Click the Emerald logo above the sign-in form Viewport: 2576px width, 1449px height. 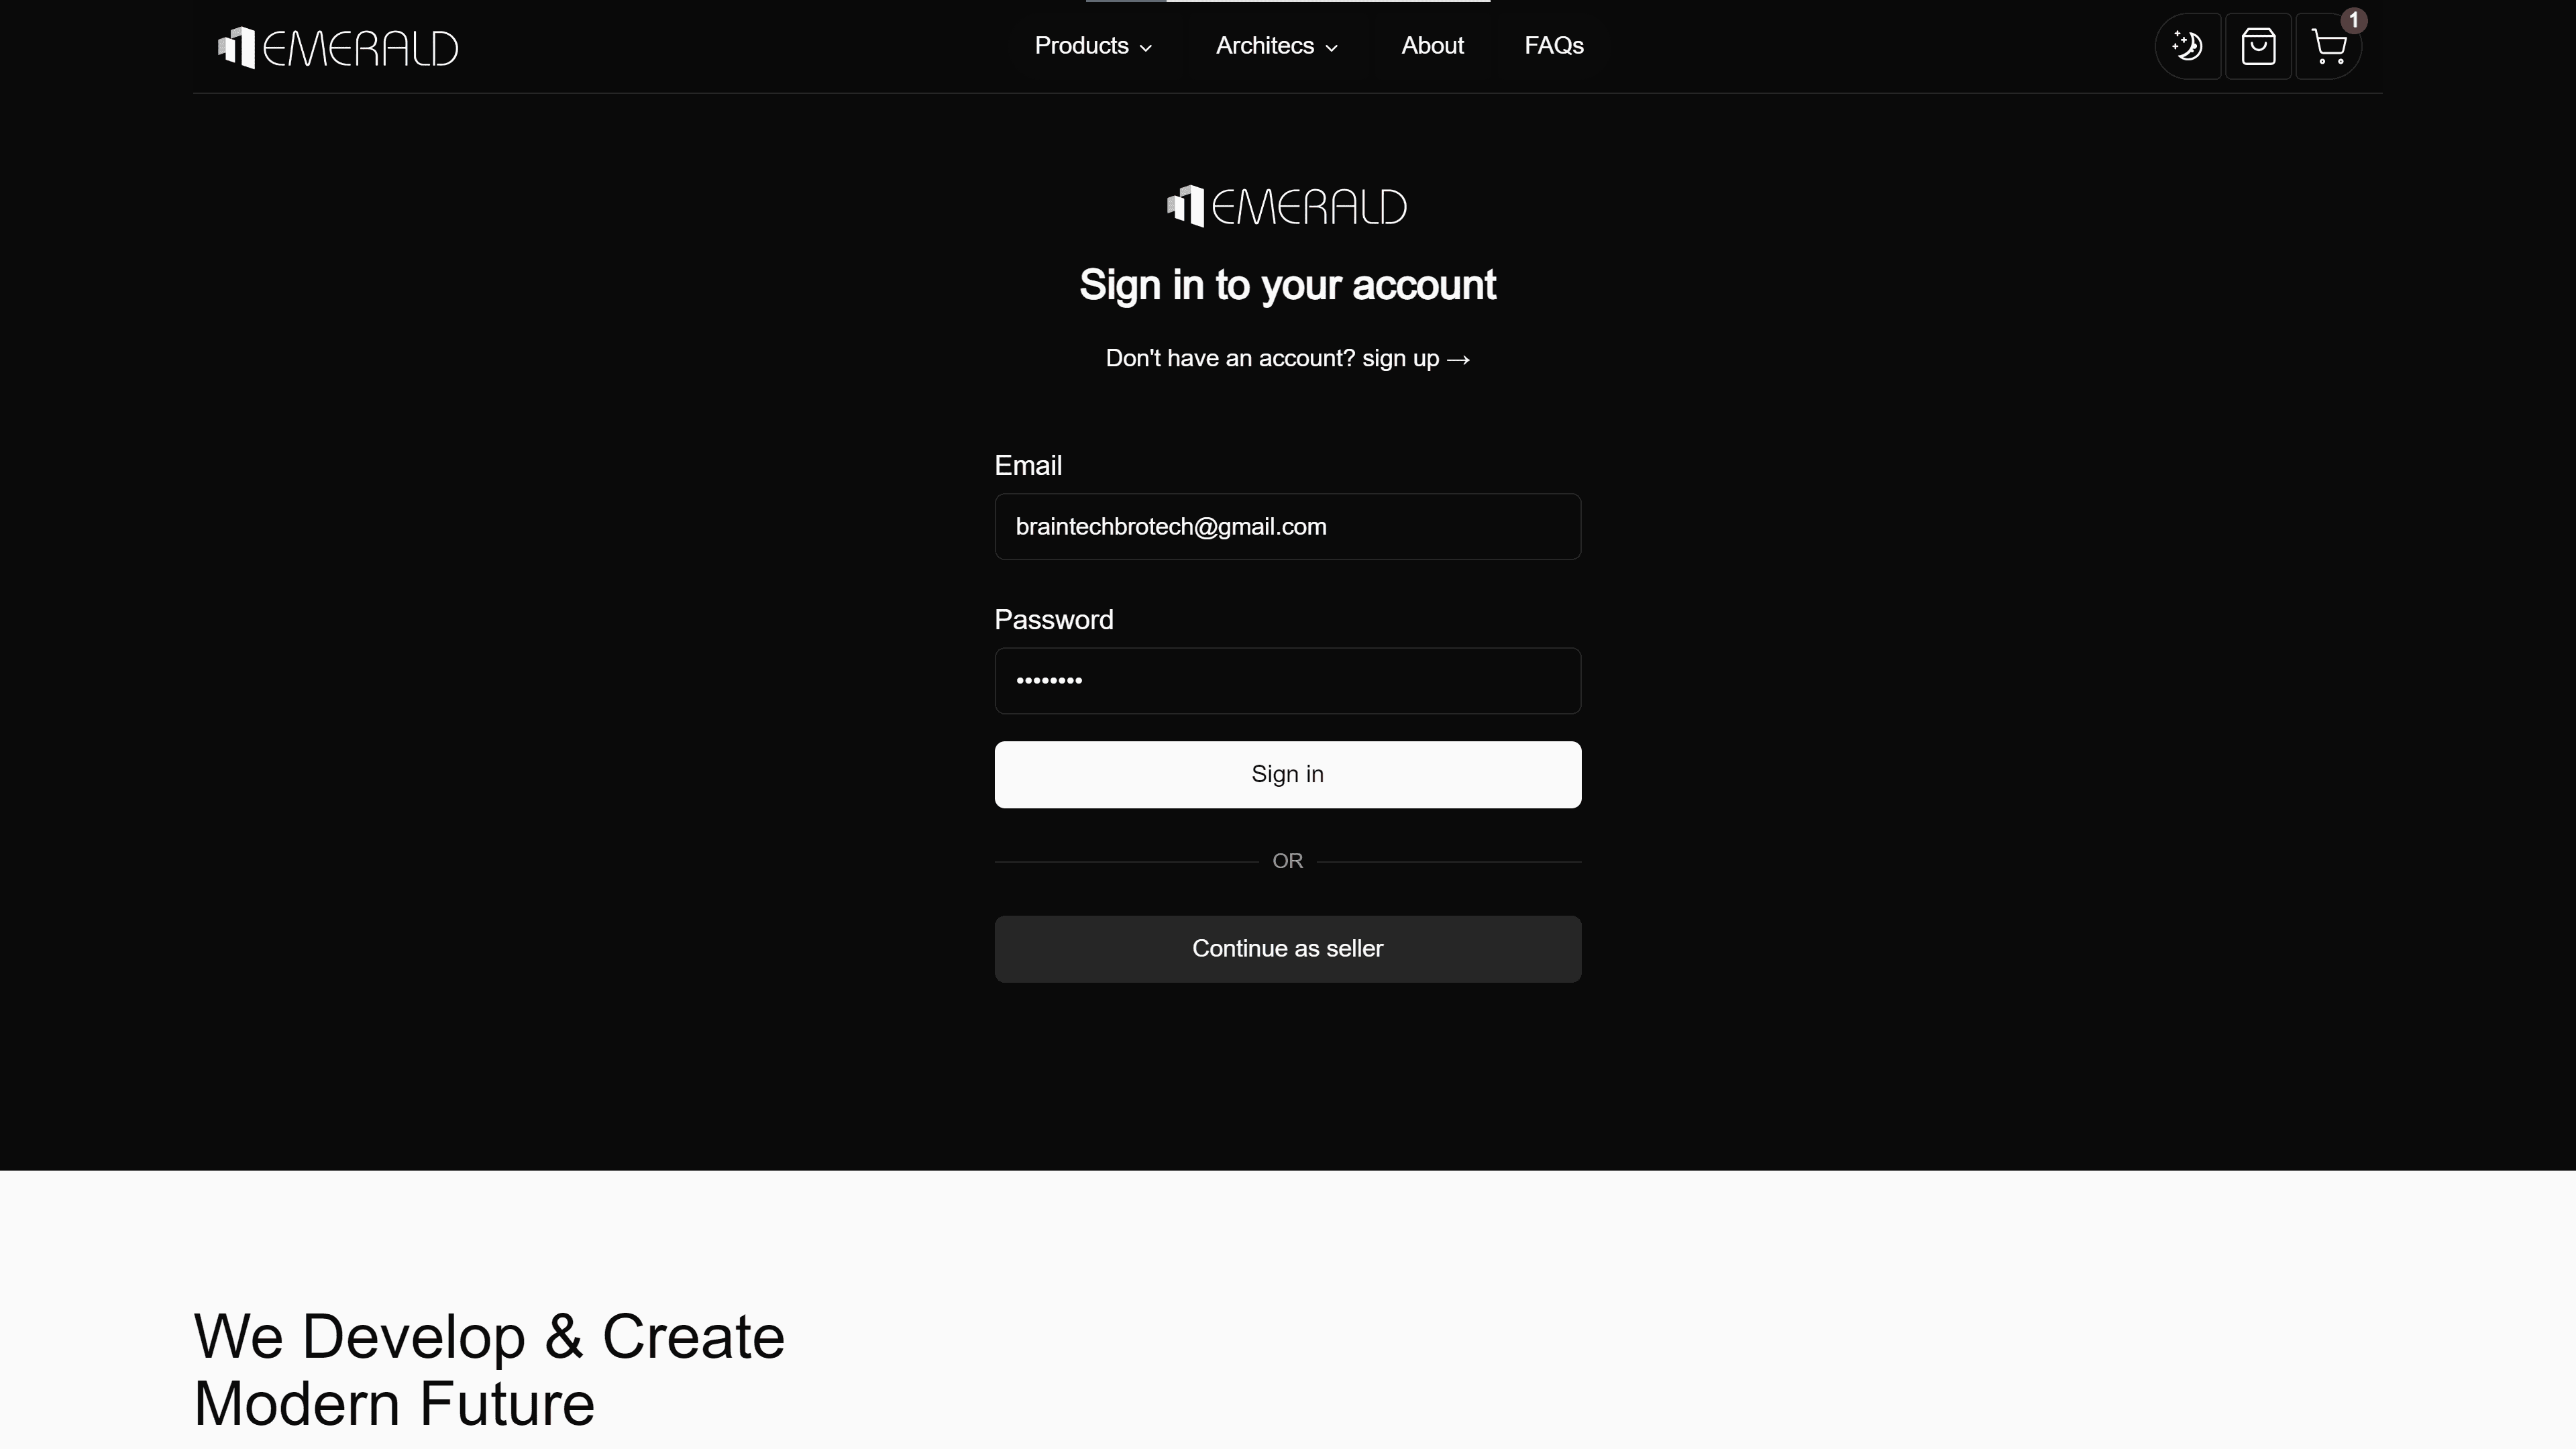(1287, 207)
